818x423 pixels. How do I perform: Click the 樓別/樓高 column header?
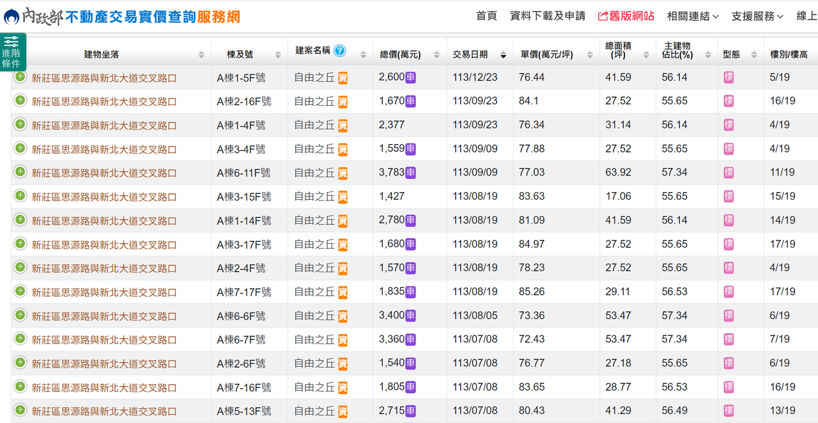[x=789, y=55]
